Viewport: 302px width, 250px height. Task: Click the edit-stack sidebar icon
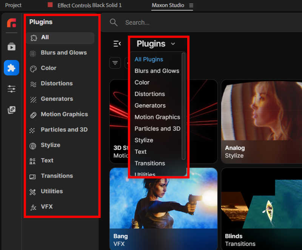(x=11, y=110)
